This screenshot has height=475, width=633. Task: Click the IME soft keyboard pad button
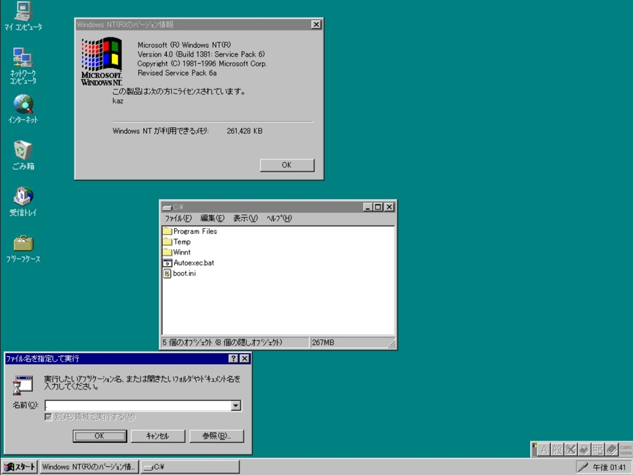tap(598, 450)
